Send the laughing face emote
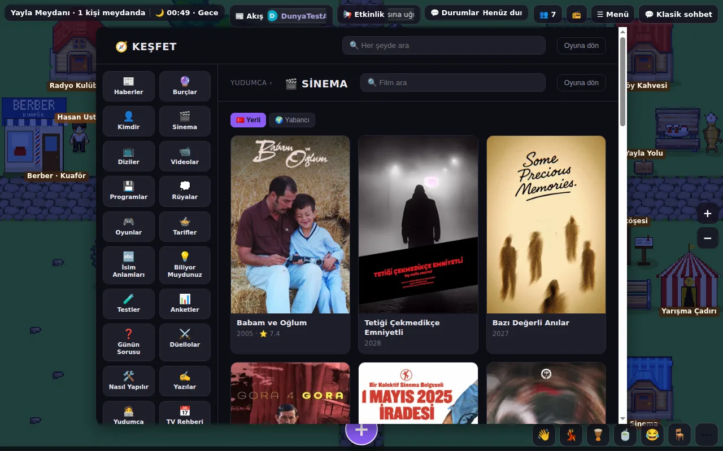This screenshot has height=451, width=723. pyautogui.click(x=652, y=435)
